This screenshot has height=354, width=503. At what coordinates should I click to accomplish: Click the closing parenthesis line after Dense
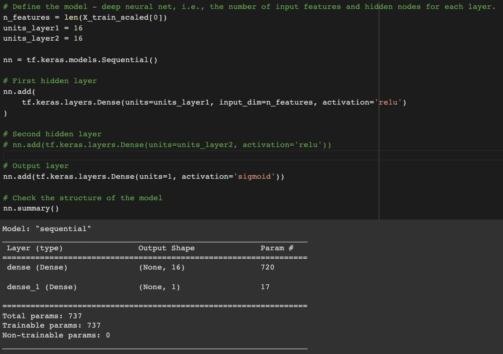[5, 113]
